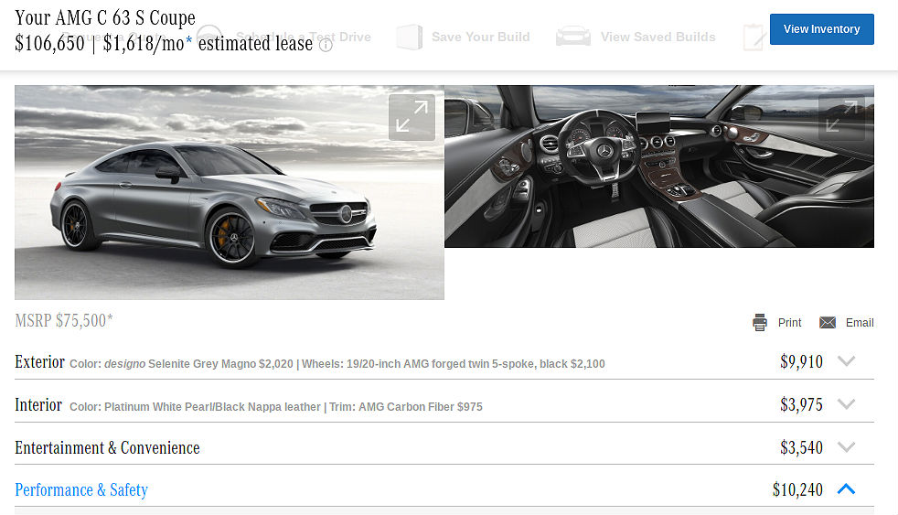Click the clipboard pencil icon

[754, 38]
